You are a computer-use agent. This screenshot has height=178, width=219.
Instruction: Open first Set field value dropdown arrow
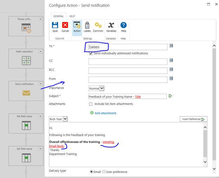pos(40,116)
